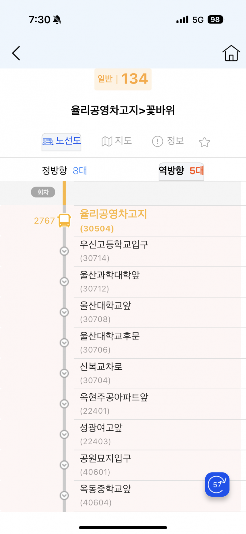Expand the 울산대학교앞 stop chevron

point(64,312)
